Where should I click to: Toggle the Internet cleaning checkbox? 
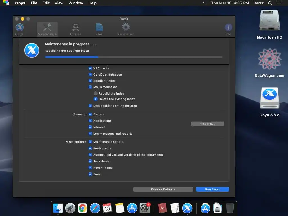coord(90,127)
